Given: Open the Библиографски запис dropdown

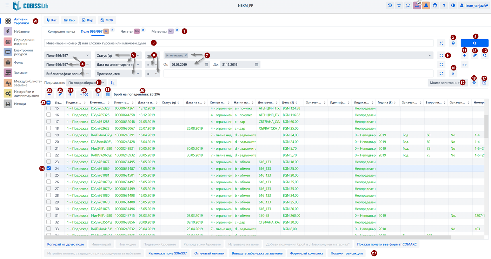Looking at the screenshot, I should (x=68, y=74).
